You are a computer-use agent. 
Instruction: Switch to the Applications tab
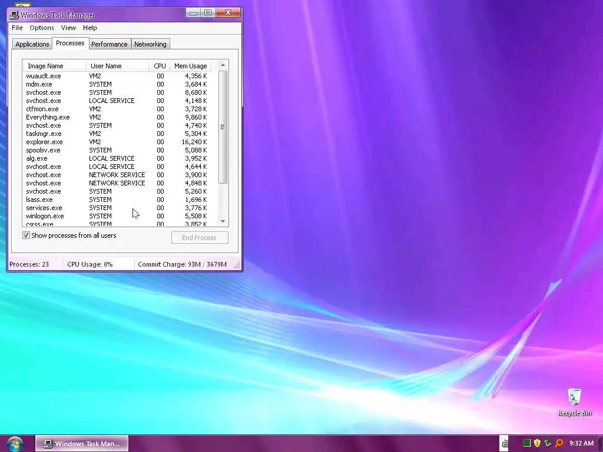(x=32, y=44)
